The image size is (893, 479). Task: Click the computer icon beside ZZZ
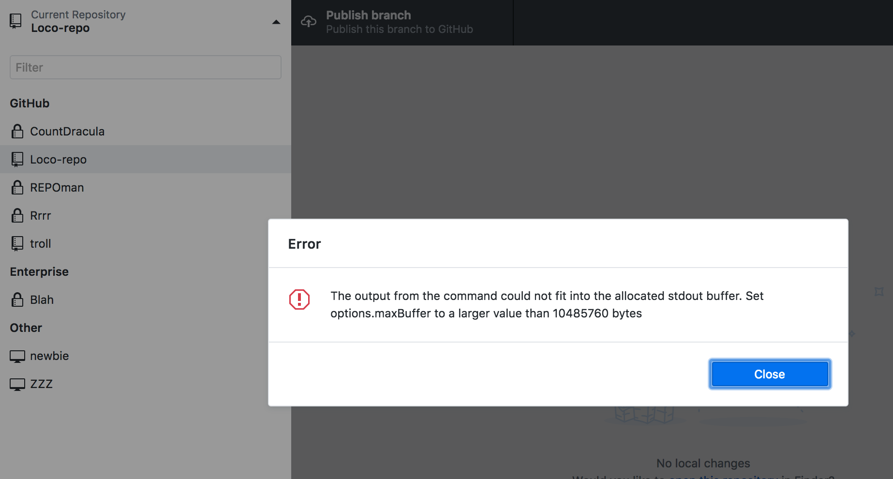17,384
